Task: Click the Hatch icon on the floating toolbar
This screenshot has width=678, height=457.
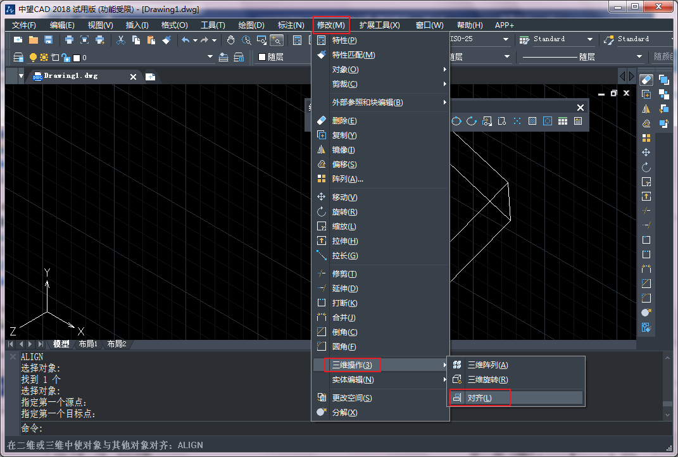Action: point(532,120)
